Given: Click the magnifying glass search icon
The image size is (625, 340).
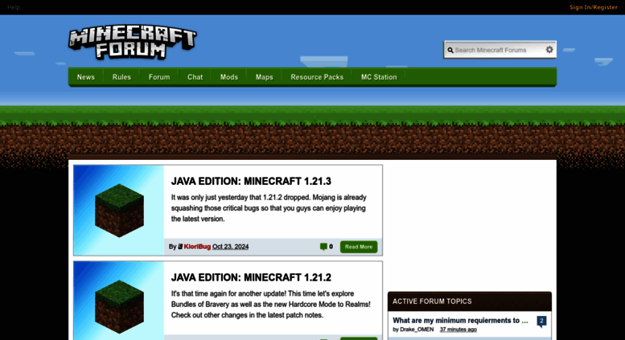Looking at the screenshot, I should [x=450, y=50].
